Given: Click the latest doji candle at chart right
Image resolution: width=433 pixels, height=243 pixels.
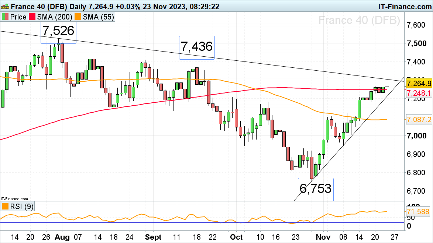Looking at the screenshot, I should (387, 87).
